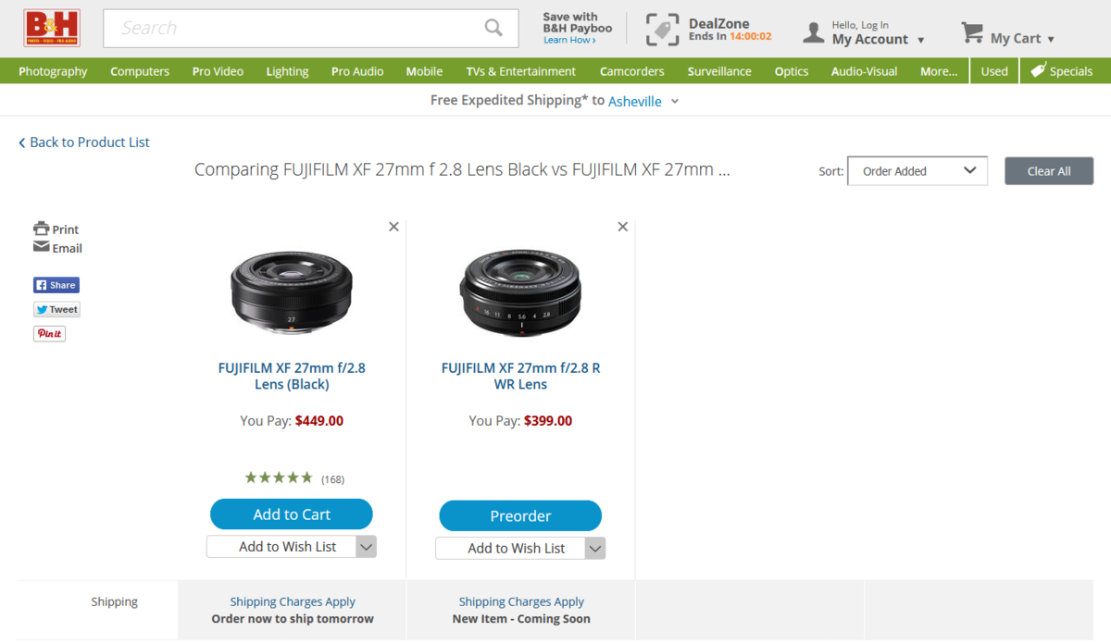Add the XF 27mm Black lens to cart

291,514
